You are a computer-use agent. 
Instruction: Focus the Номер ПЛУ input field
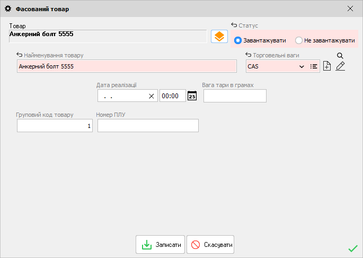[148, 125]
